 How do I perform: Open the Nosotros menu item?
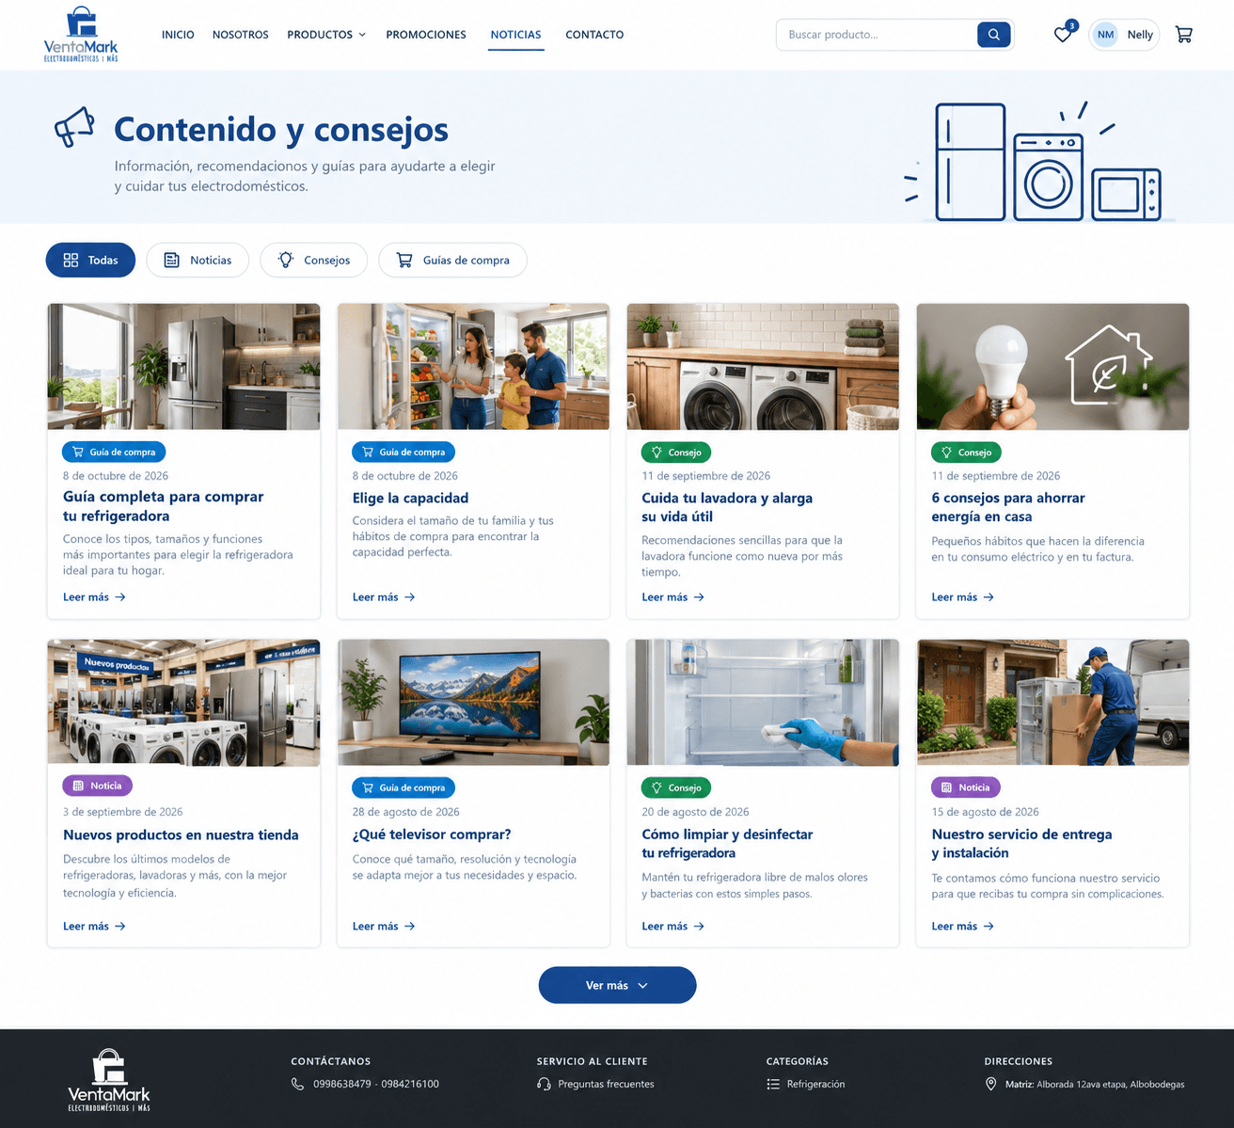tap(241, 35)
